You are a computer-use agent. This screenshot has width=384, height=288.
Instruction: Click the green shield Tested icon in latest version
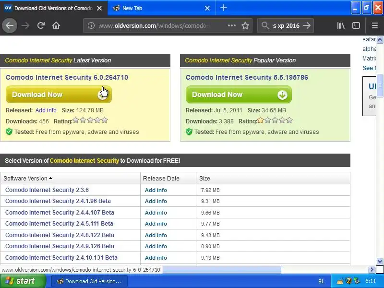click(9, 132)
